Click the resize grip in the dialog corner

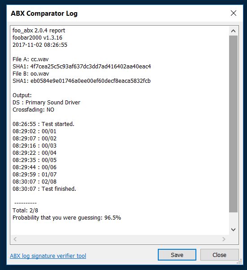coord(239,261)
